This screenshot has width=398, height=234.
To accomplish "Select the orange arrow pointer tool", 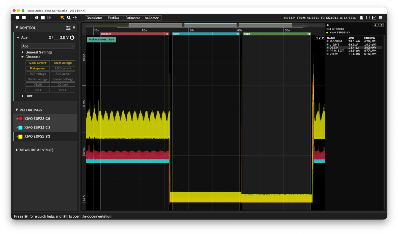I will coord(62,18).
